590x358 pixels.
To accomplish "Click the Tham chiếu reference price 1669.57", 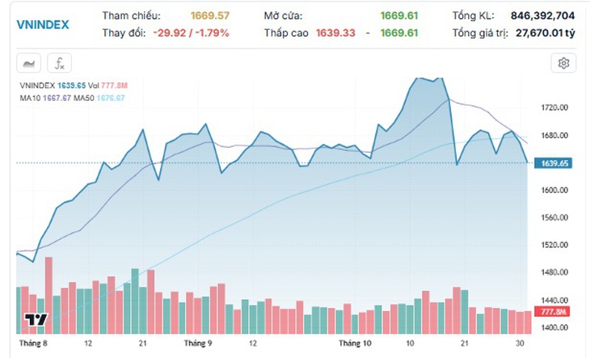I will (210, 16).
